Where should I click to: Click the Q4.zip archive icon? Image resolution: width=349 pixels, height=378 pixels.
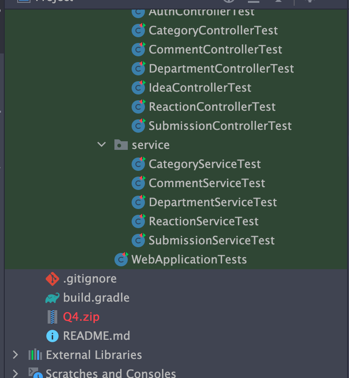click(x=52, y=317)
